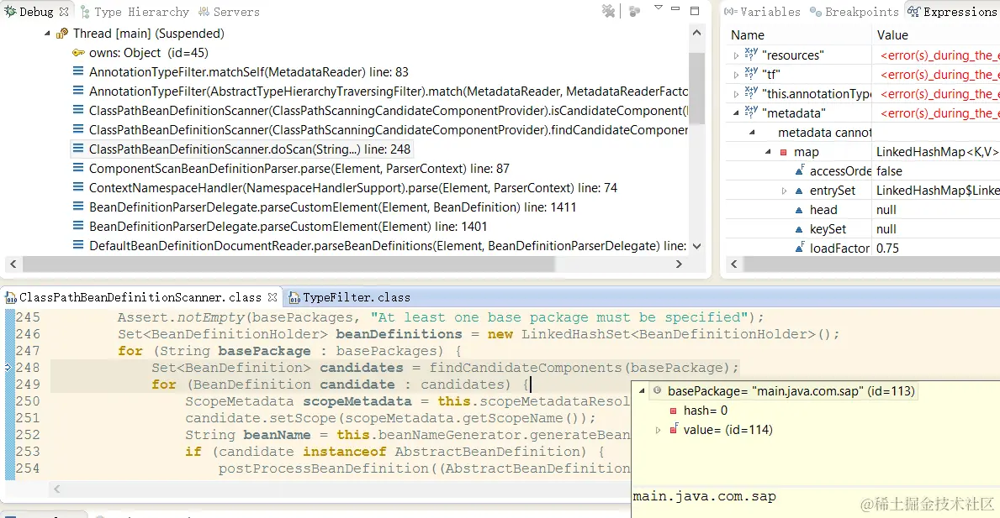Switch to TypeFilter.class editor tab
Viewport: 1000px width, 518px height.
pyautogui.click(x=350, y=297)
